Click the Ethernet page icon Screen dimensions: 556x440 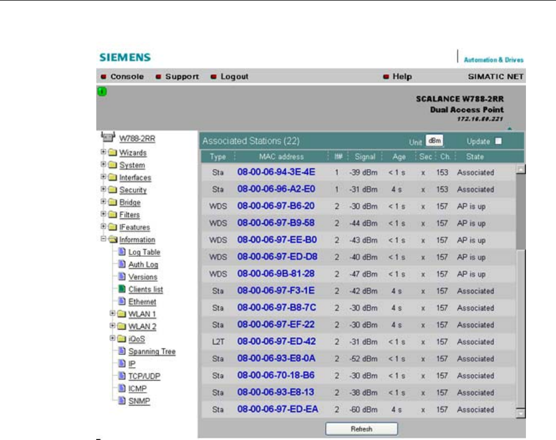(x=122, y=301)
